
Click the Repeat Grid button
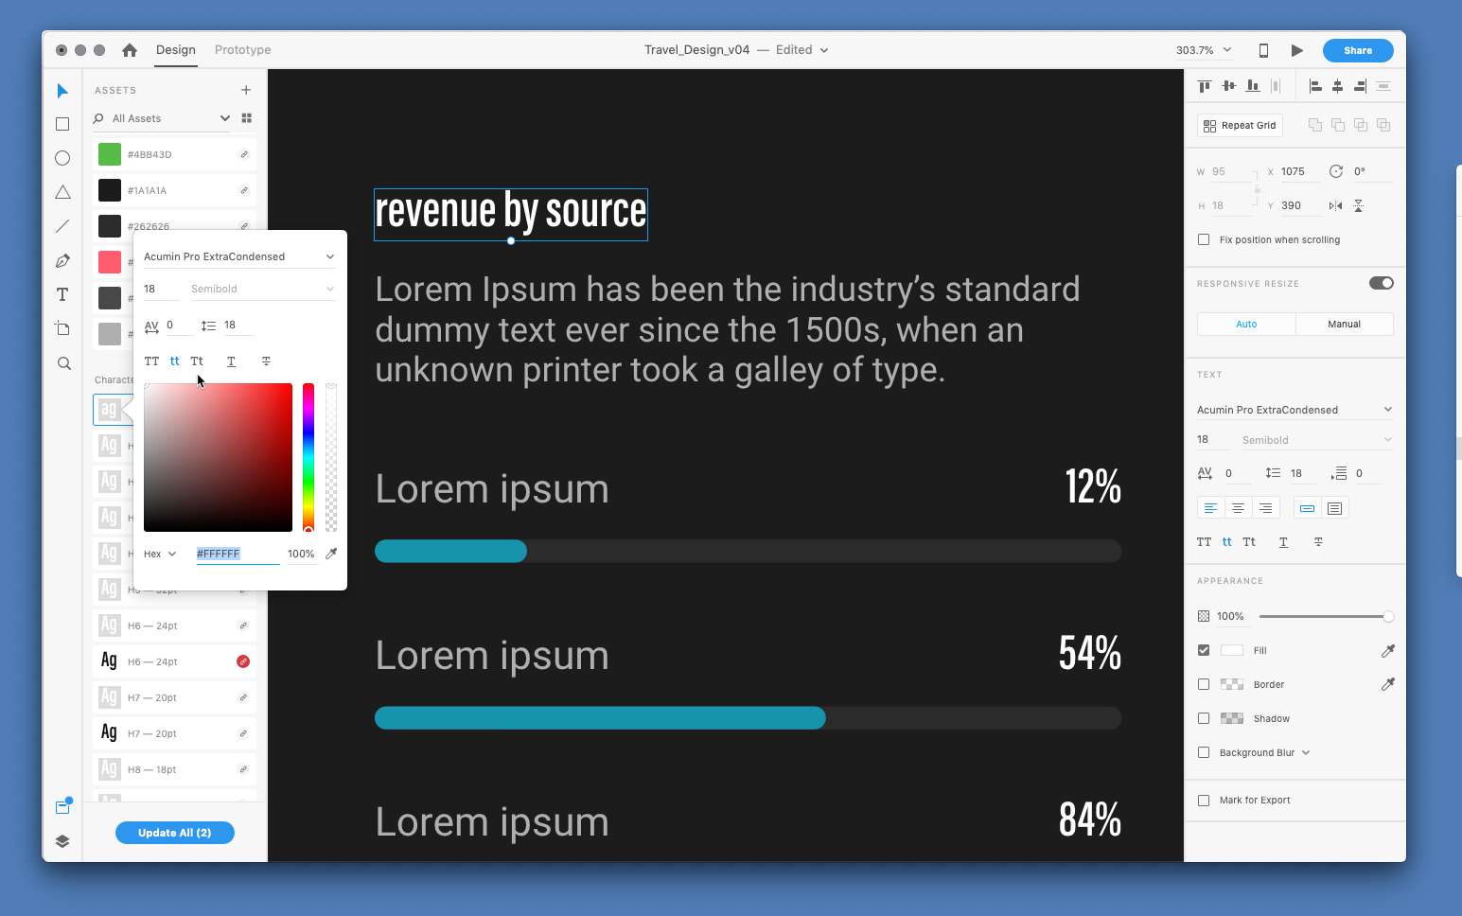[x=1240, y=125]
